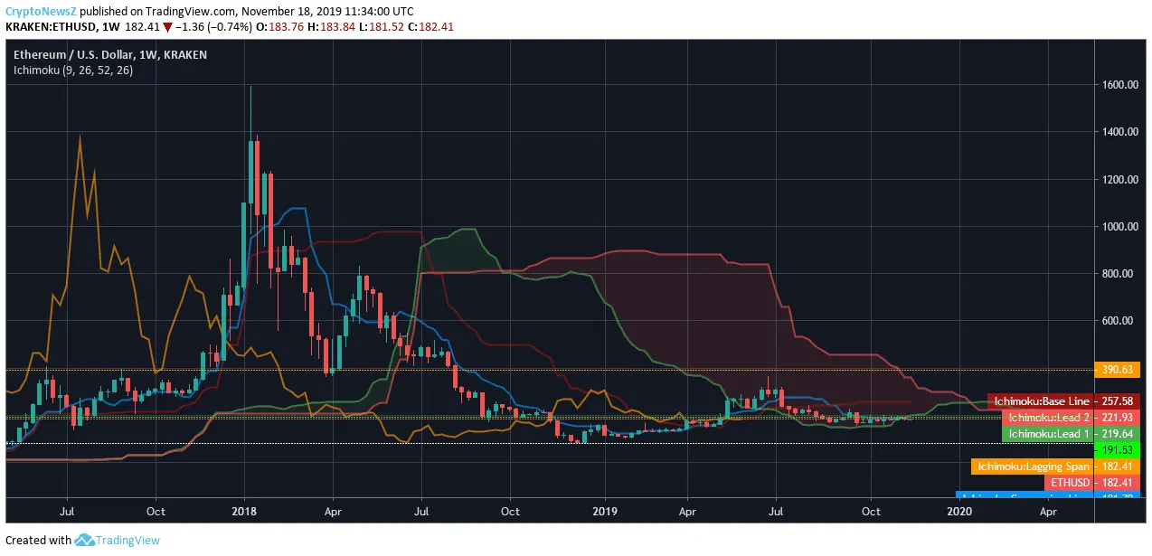Click the 219.64 Lead 1 price value
Screen dimensions: 1152x556
coord(1117,434)
